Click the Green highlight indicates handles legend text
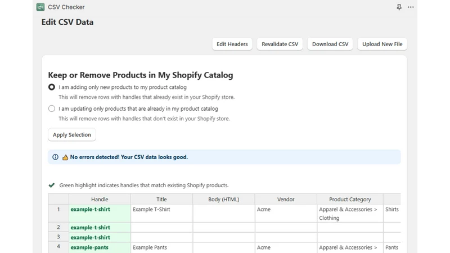450x253 pixels. pyautogui.click(x=144, y=186)
